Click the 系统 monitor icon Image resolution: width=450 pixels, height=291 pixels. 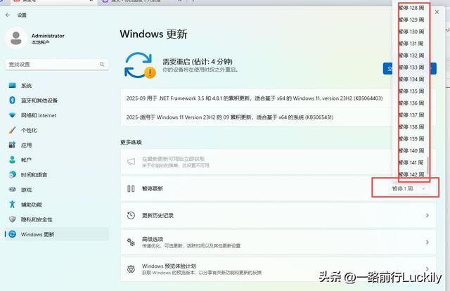pyautogui.click(x=13, y=85)
